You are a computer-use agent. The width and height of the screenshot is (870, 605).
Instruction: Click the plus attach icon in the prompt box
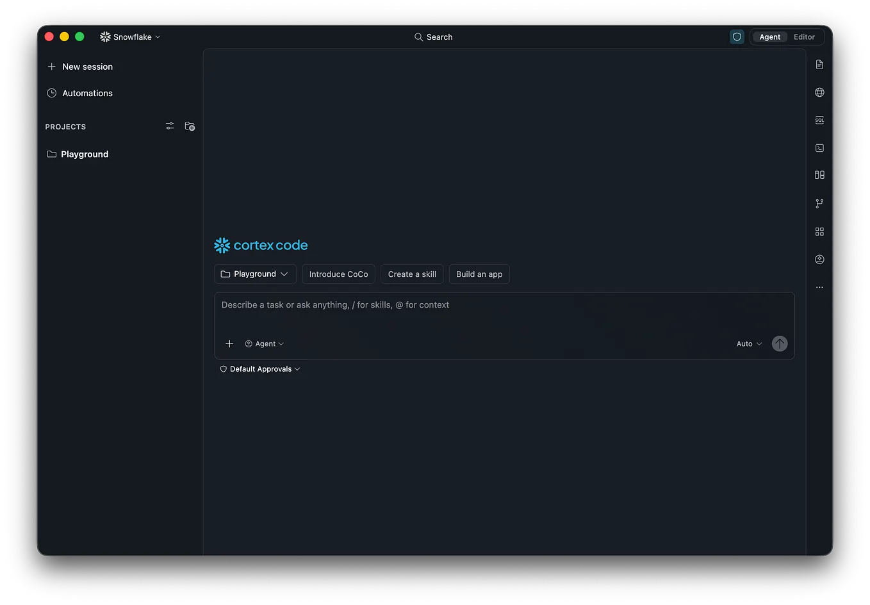pos(229,344)
